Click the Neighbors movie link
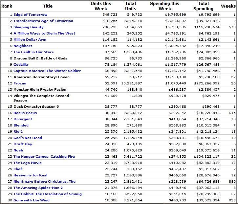238x204 pixels. [23, 46]
